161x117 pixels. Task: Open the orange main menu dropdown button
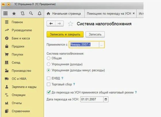point(9,4)
